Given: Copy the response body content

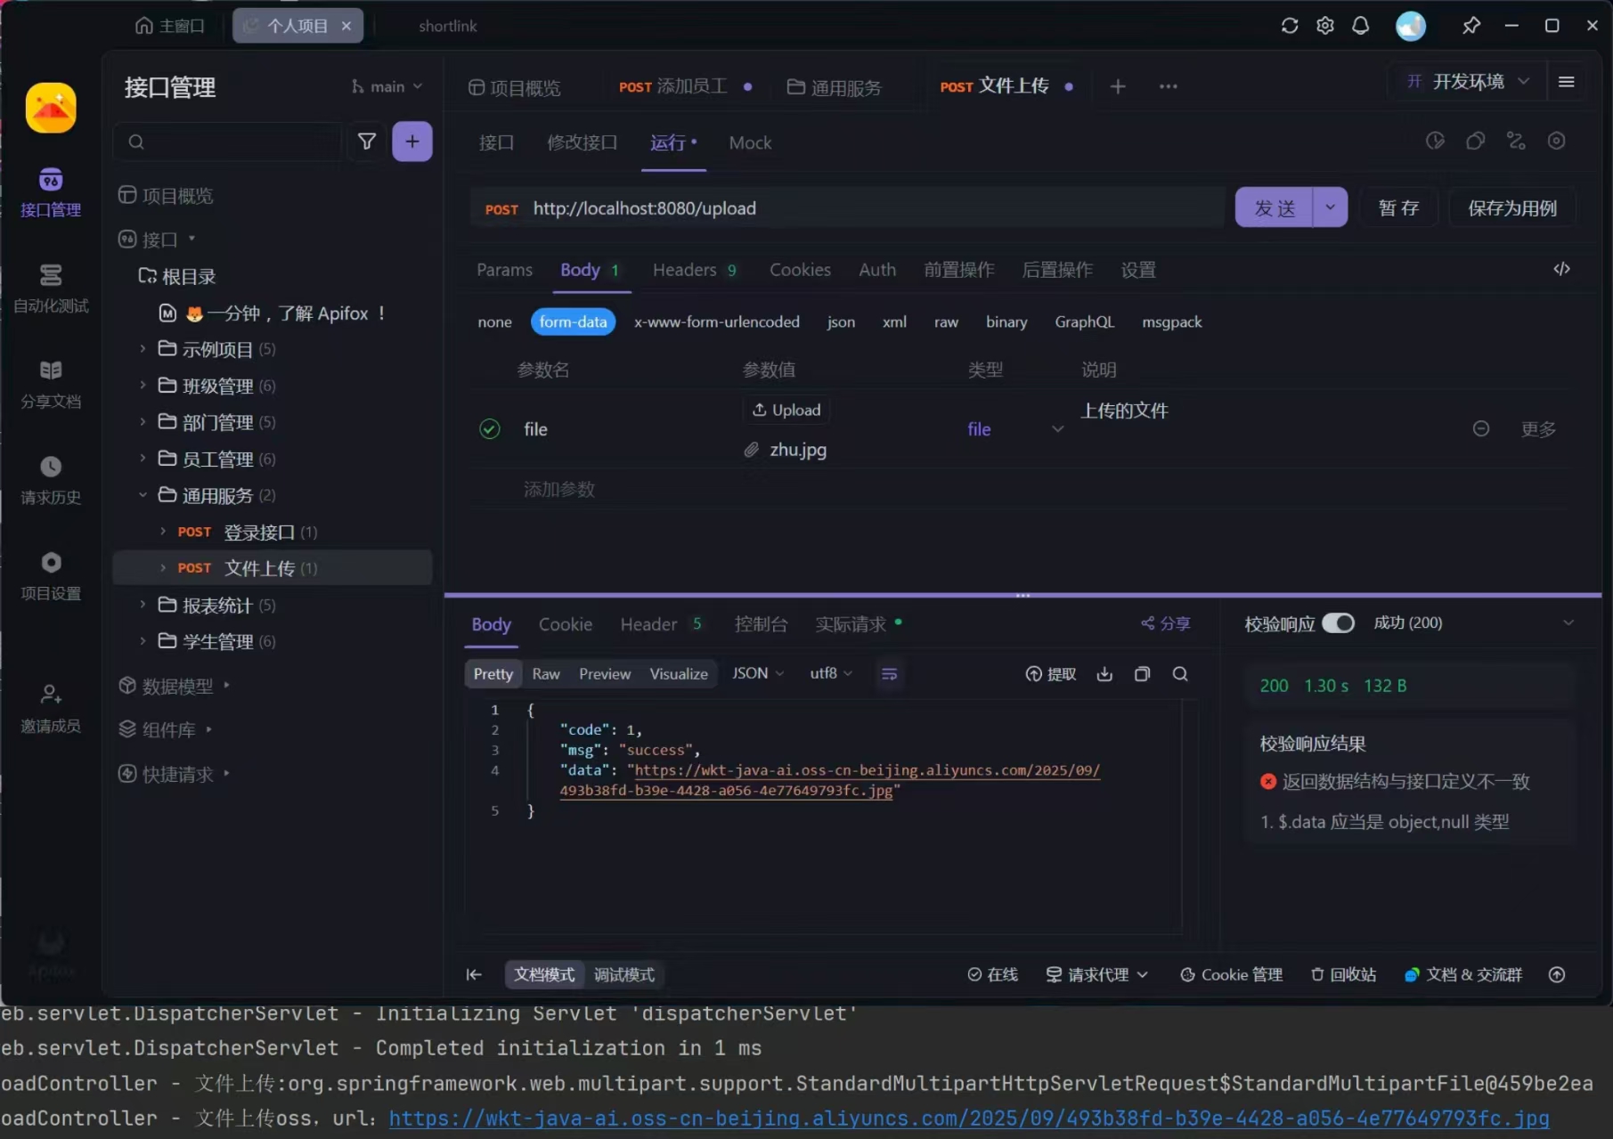Looking at the screenshot, I should click(1142, 674).
